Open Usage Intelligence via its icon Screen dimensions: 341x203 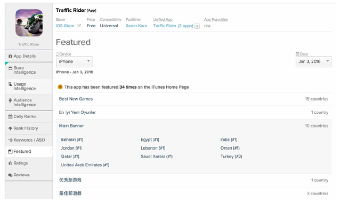(x=10, y=84)
